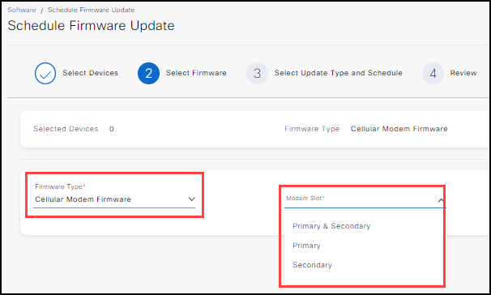Image resolution: width=491 pixels, height=295 pixels.
Task: Go to the Software breadcrumb link
Action: (22, 10)
